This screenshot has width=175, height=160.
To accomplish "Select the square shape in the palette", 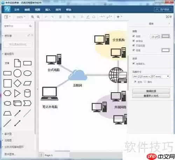I will click(7, 84).
